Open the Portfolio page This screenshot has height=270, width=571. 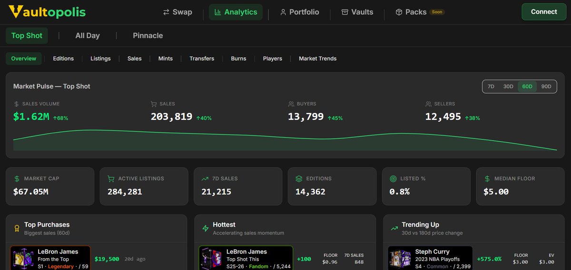(x=300, y=12)
